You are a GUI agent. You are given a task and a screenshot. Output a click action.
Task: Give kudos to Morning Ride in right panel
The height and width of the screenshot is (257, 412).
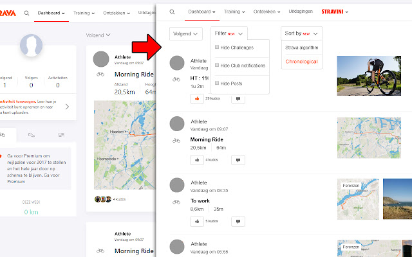point(197,160)
